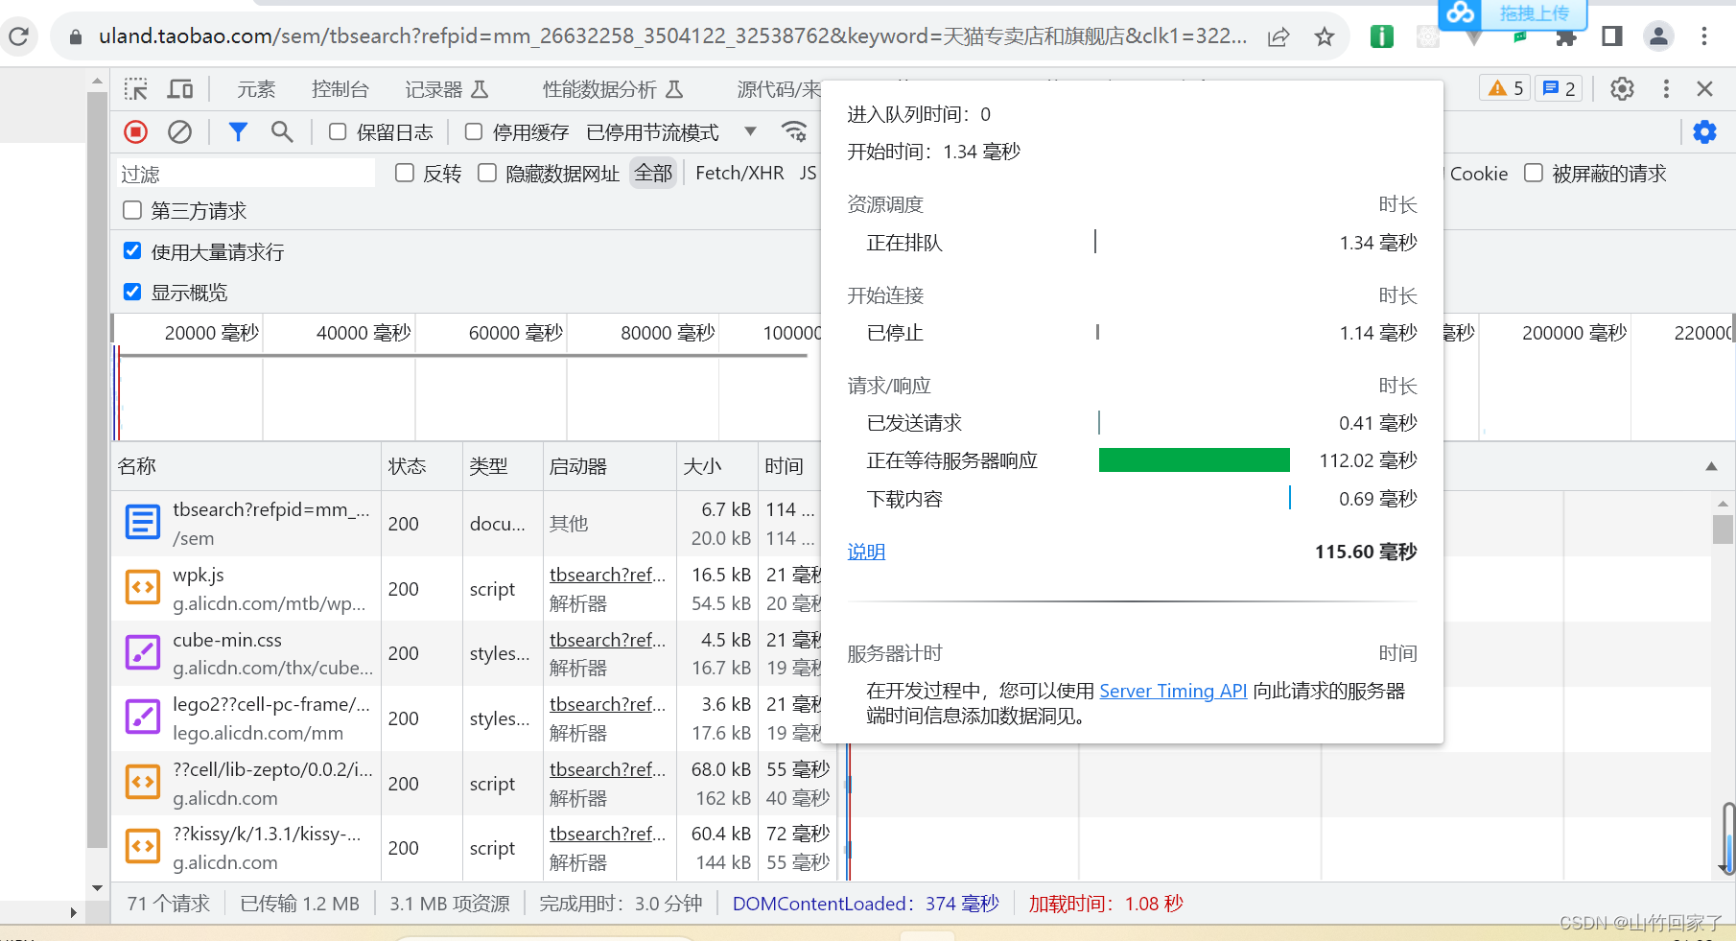Check the 第三方请求 checkbox
The image size is (1736, 941).
pyautogui.click(x=132, y=210)
